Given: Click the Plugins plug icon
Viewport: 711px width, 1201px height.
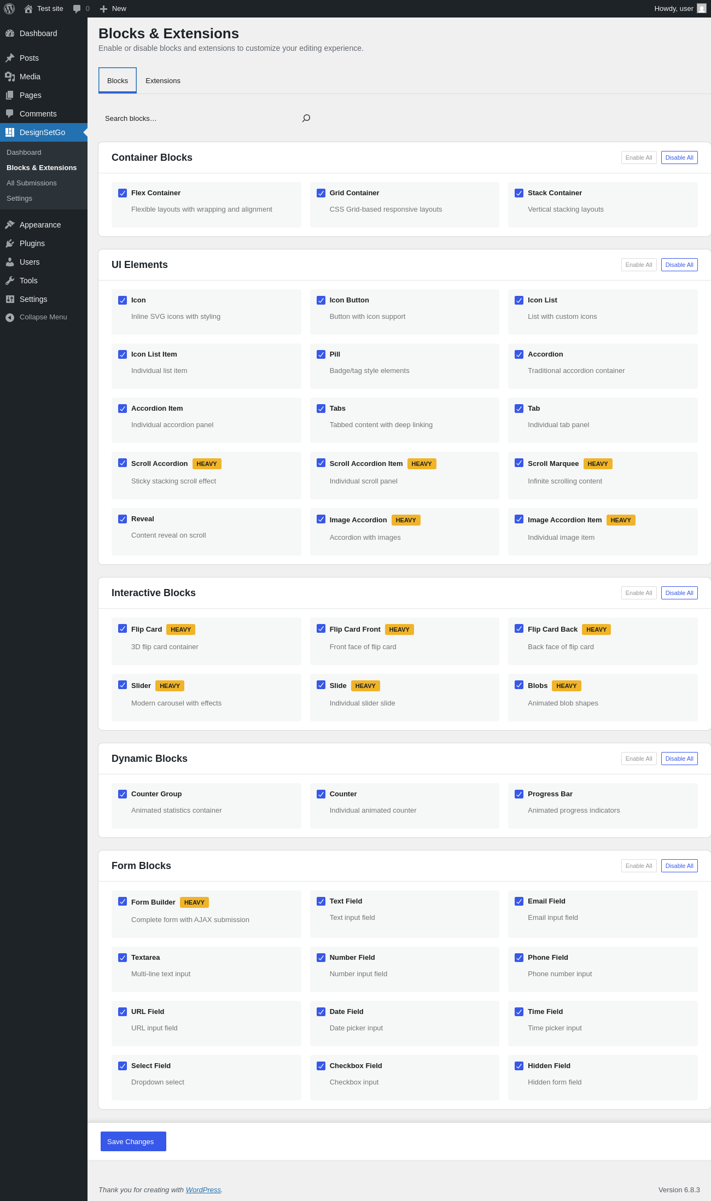Looking at the screenshot, I should point(10,243).
